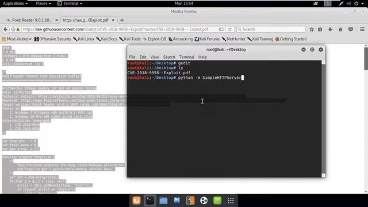Open Aircrack-ng bookmark
368x207 pixels.
[x=181, y=39]
